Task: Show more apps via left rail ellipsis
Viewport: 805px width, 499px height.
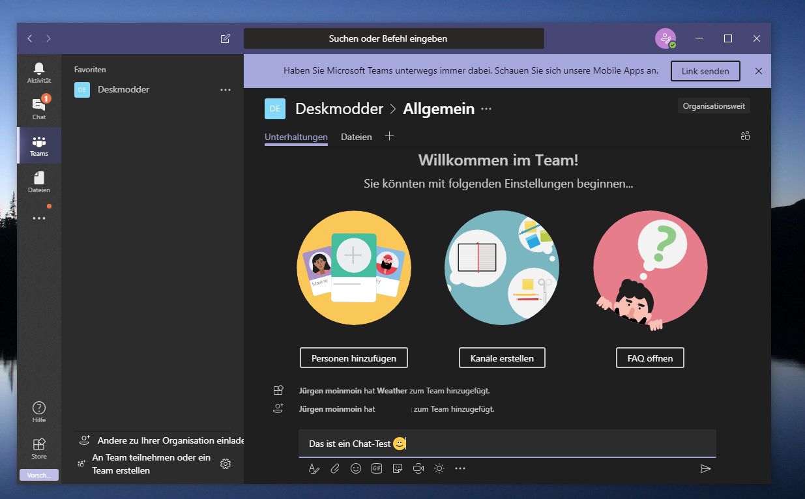Action: click(39, 218)
